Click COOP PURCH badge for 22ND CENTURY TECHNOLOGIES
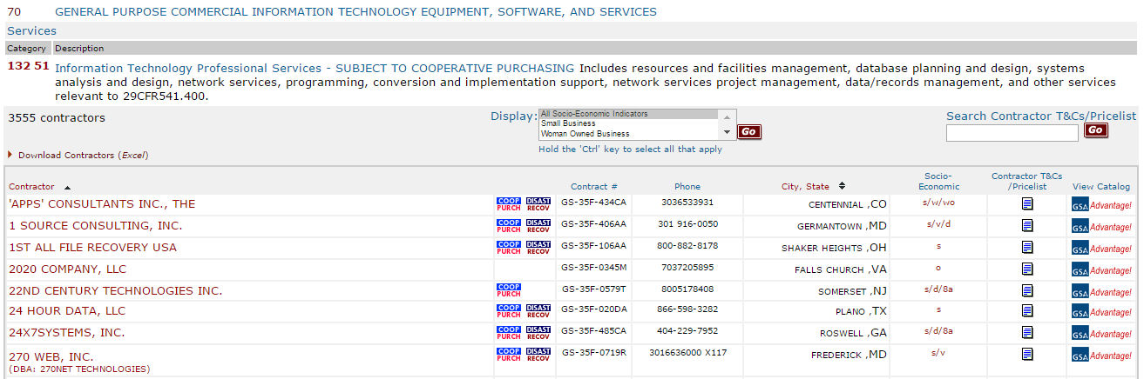Screen dimensions: 1144x379 (509, 290)
